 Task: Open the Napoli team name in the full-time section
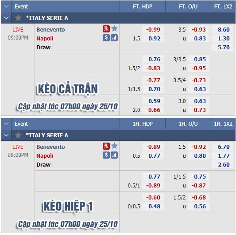coord(45,38)
